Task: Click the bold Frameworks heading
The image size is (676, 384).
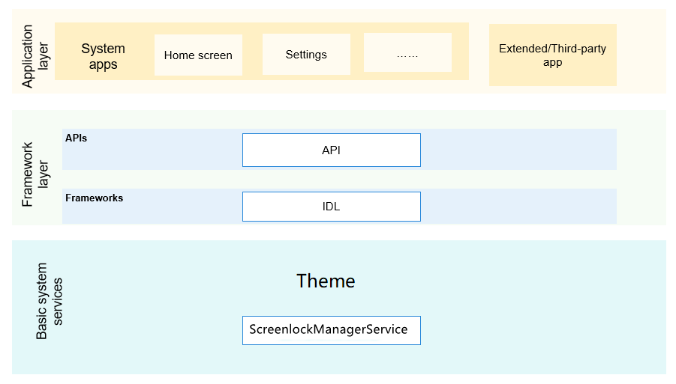Action: click(x=94, y=198)
